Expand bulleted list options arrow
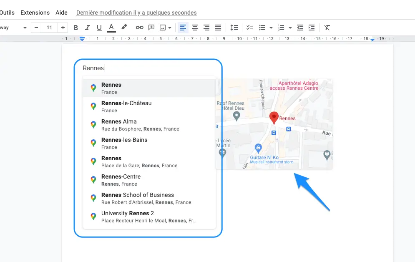Viewport: 415px width, 262px height. [x=271, y=28]
